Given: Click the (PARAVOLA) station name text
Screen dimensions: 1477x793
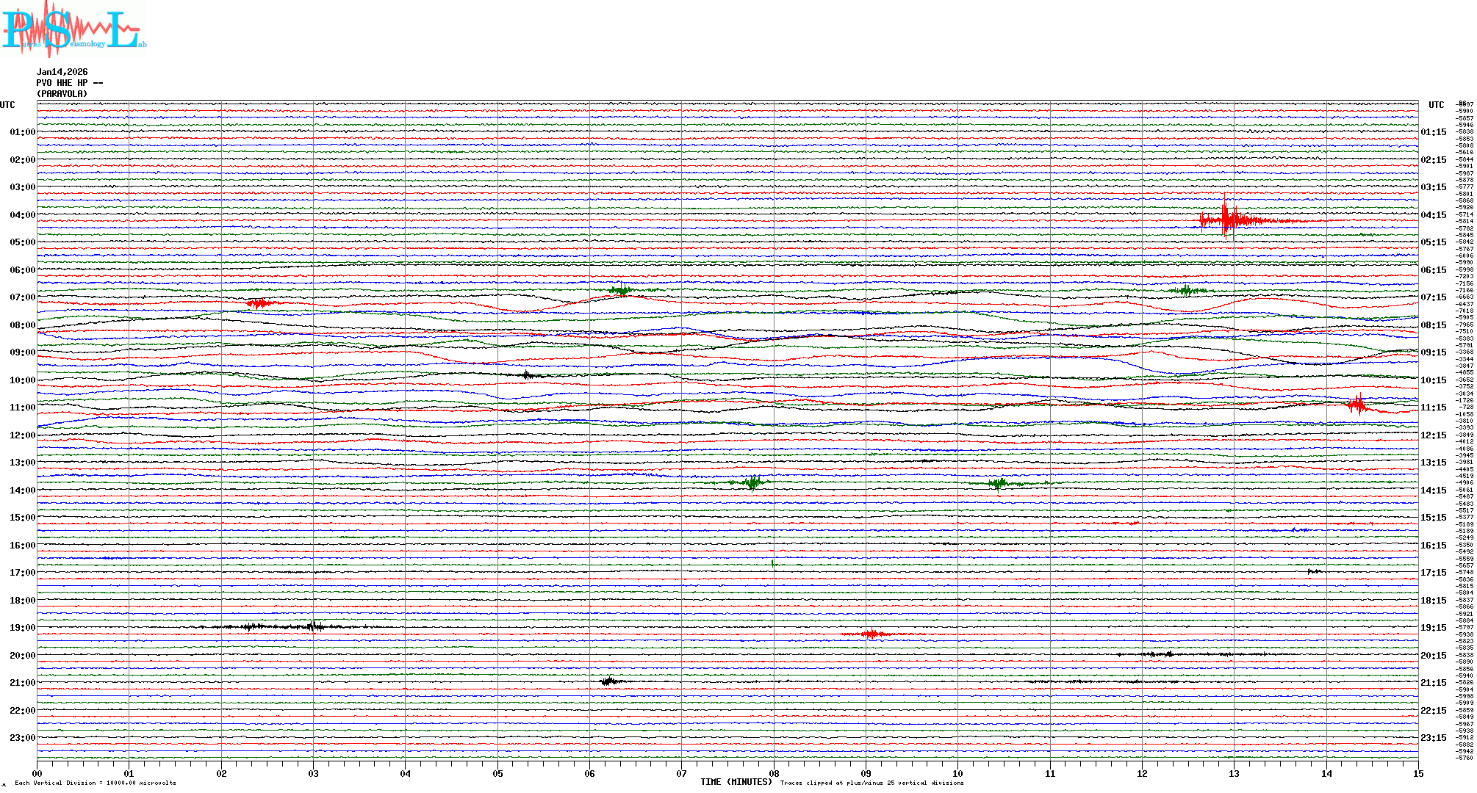Looking at the screenshot, I should coord(62,94).
